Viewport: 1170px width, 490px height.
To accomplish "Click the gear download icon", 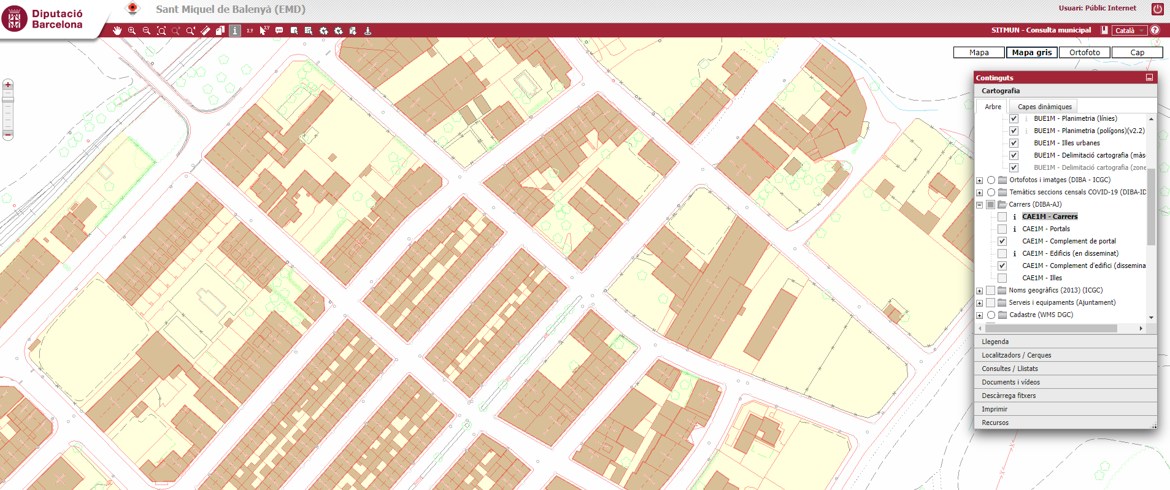I will coord(338,31).
